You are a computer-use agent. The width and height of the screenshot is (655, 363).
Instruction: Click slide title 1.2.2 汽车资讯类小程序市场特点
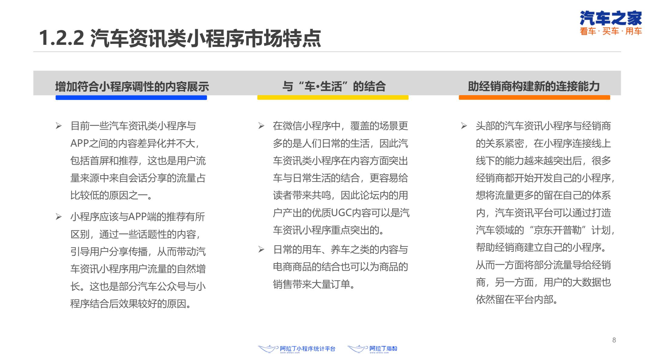coord(180,38)
